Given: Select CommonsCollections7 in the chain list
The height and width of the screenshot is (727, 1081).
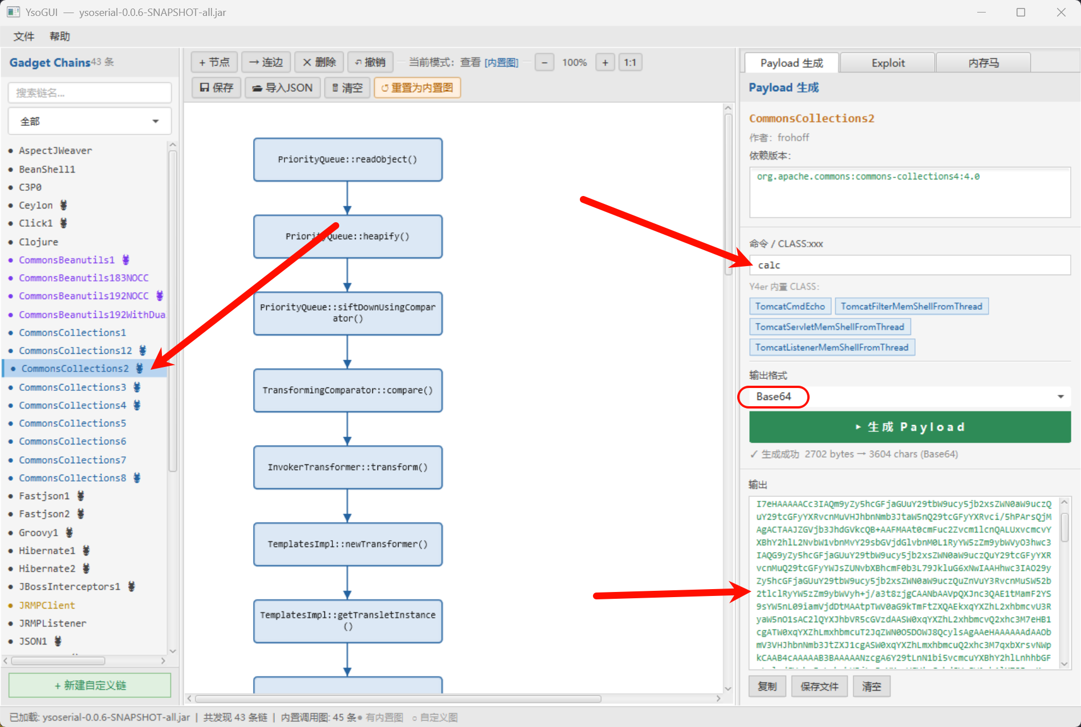Looking at the screenshot, I should click(72, 460).
